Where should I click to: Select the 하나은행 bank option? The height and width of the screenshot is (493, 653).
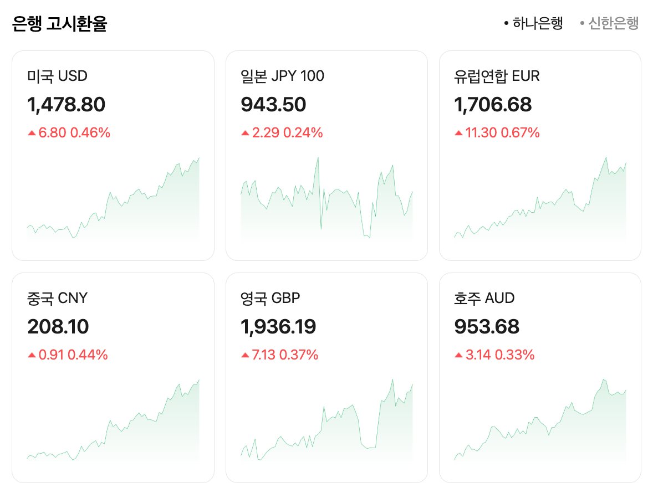[533, 23]
